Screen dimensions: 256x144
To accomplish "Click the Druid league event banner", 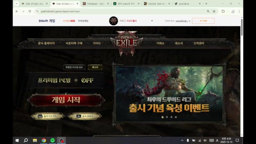I will (x=169, y=94).
